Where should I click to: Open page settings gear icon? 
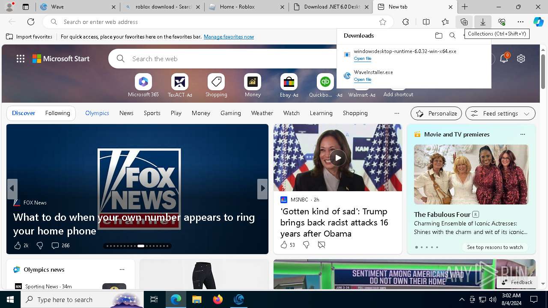pyautogui.click(x=521, y=59)
